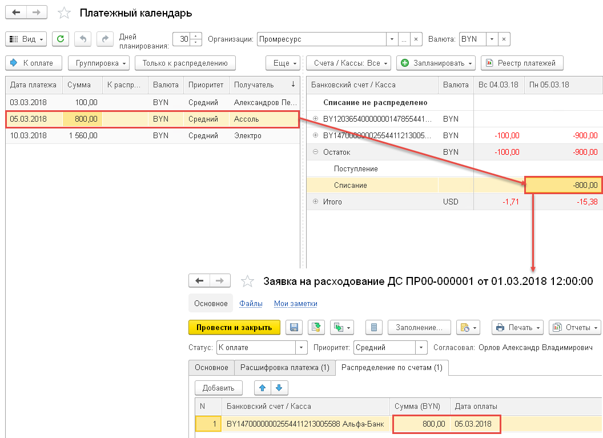Clear the Организации field with X button
The image size is (603, 438).
click(x=417, y=39)
